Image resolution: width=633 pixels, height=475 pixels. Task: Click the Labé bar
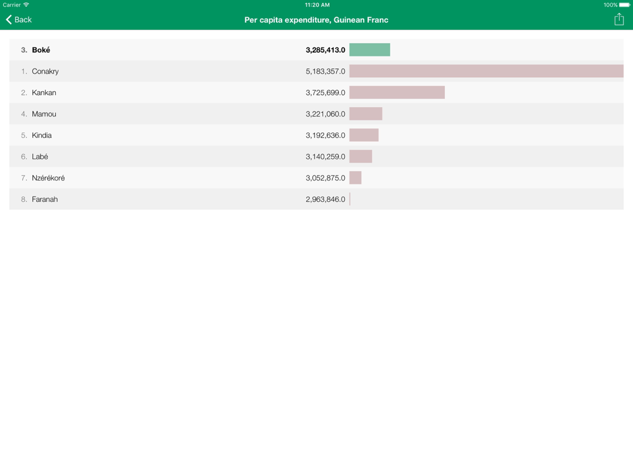361,156
